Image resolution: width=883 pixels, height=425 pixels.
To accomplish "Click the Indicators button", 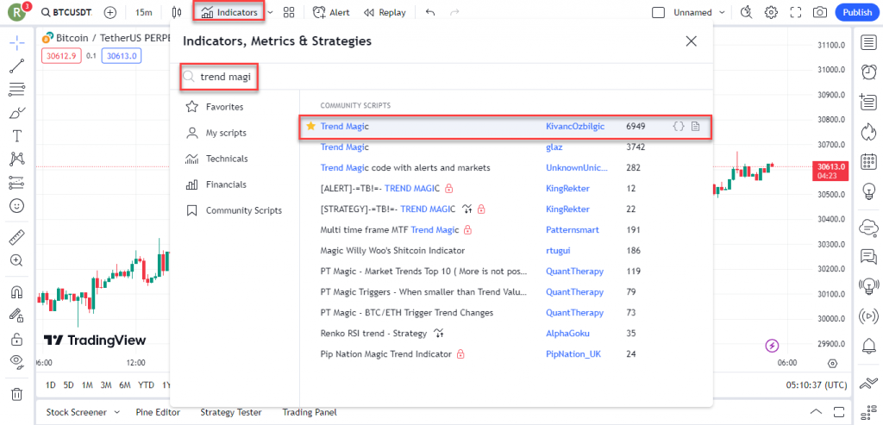I will (229, 12).
